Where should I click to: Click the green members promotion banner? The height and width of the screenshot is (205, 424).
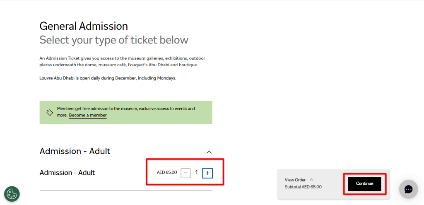coord(126,113)
